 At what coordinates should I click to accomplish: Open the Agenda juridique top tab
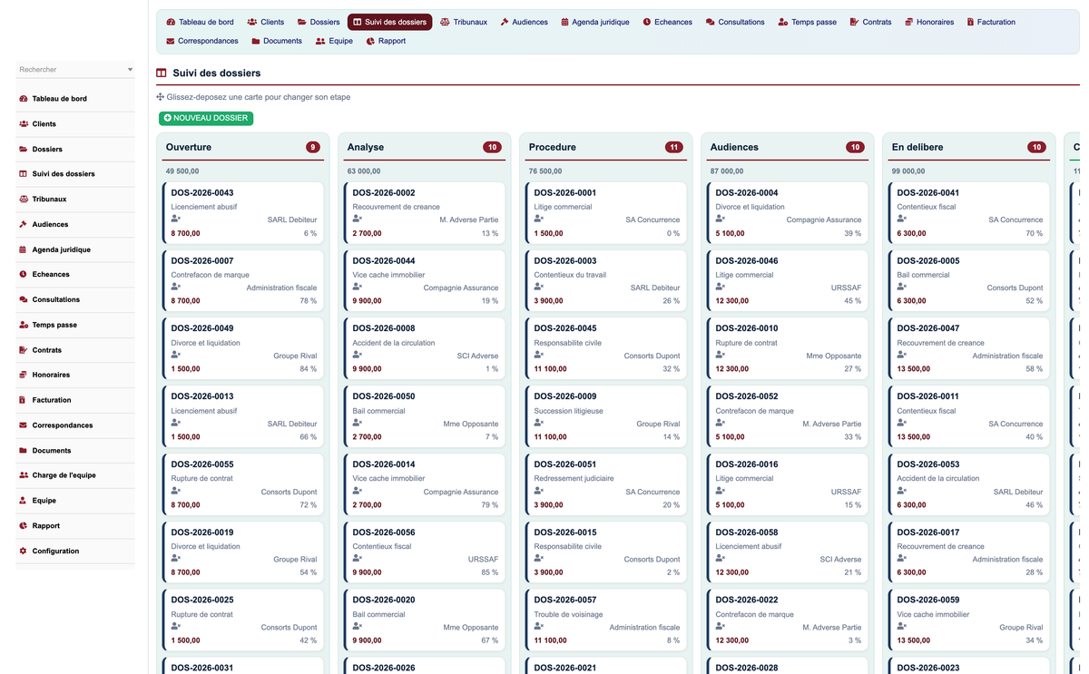pos(594,22)
